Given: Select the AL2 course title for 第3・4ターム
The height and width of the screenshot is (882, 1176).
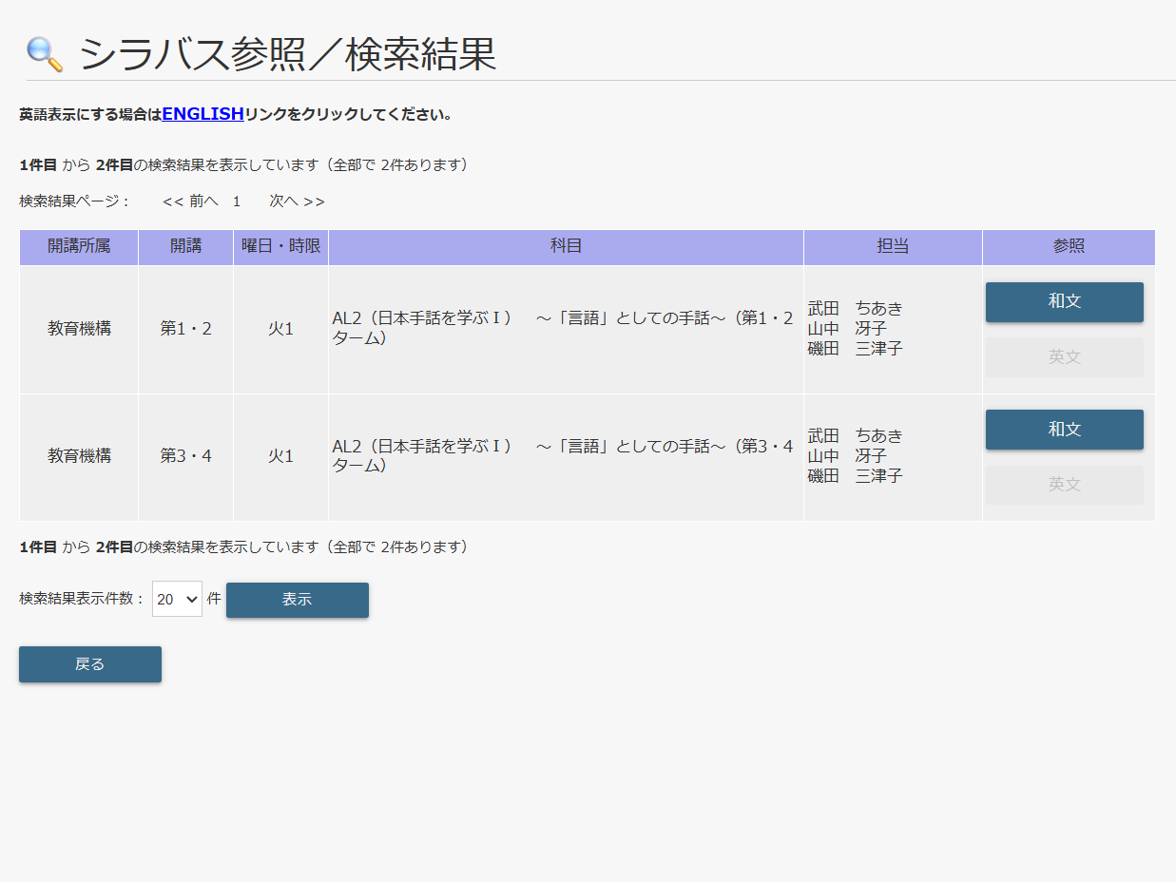Looking at the screenshot, I should pyautogui.click(x=562, y=456).
